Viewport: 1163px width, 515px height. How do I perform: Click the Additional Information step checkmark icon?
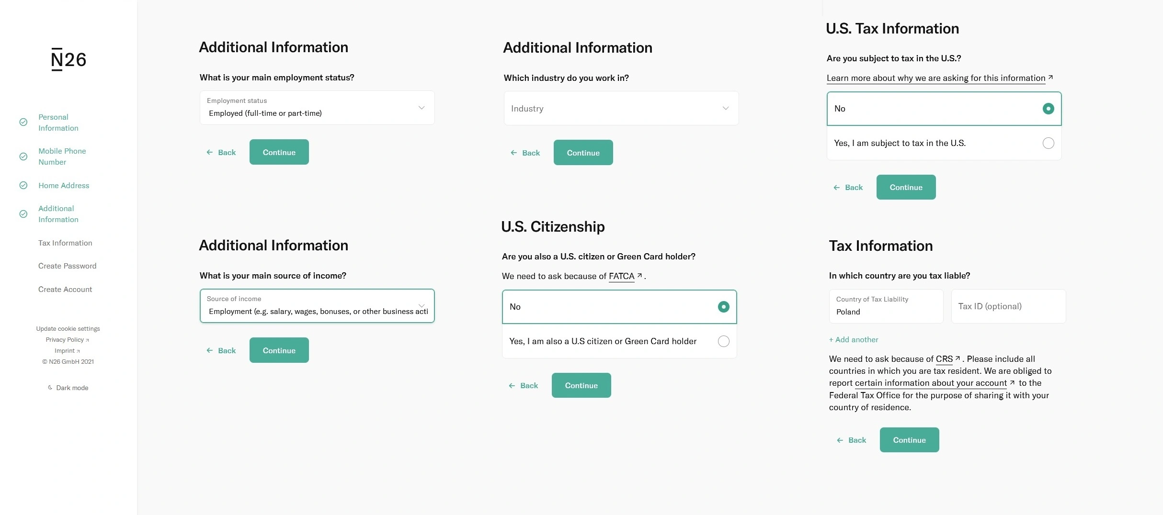(23, 214)
